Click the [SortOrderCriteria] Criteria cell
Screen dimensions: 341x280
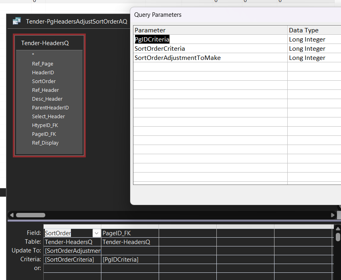coord(72,259)
